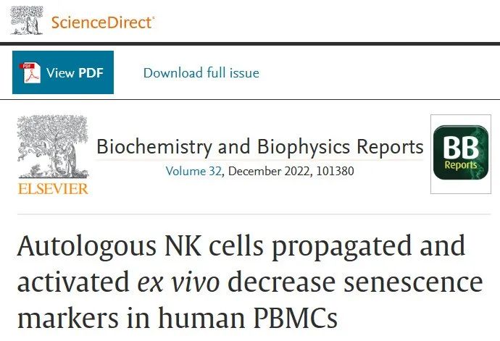The image size is (500, 341).
Task: Click the red PDF document icon
Action: pyautogui.click(x=30, y=73)
